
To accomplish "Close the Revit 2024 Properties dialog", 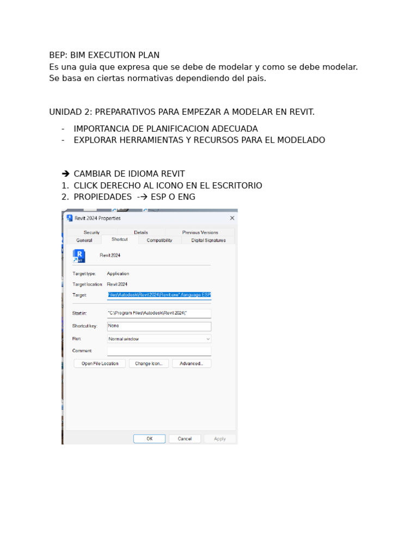I will 232,218.
